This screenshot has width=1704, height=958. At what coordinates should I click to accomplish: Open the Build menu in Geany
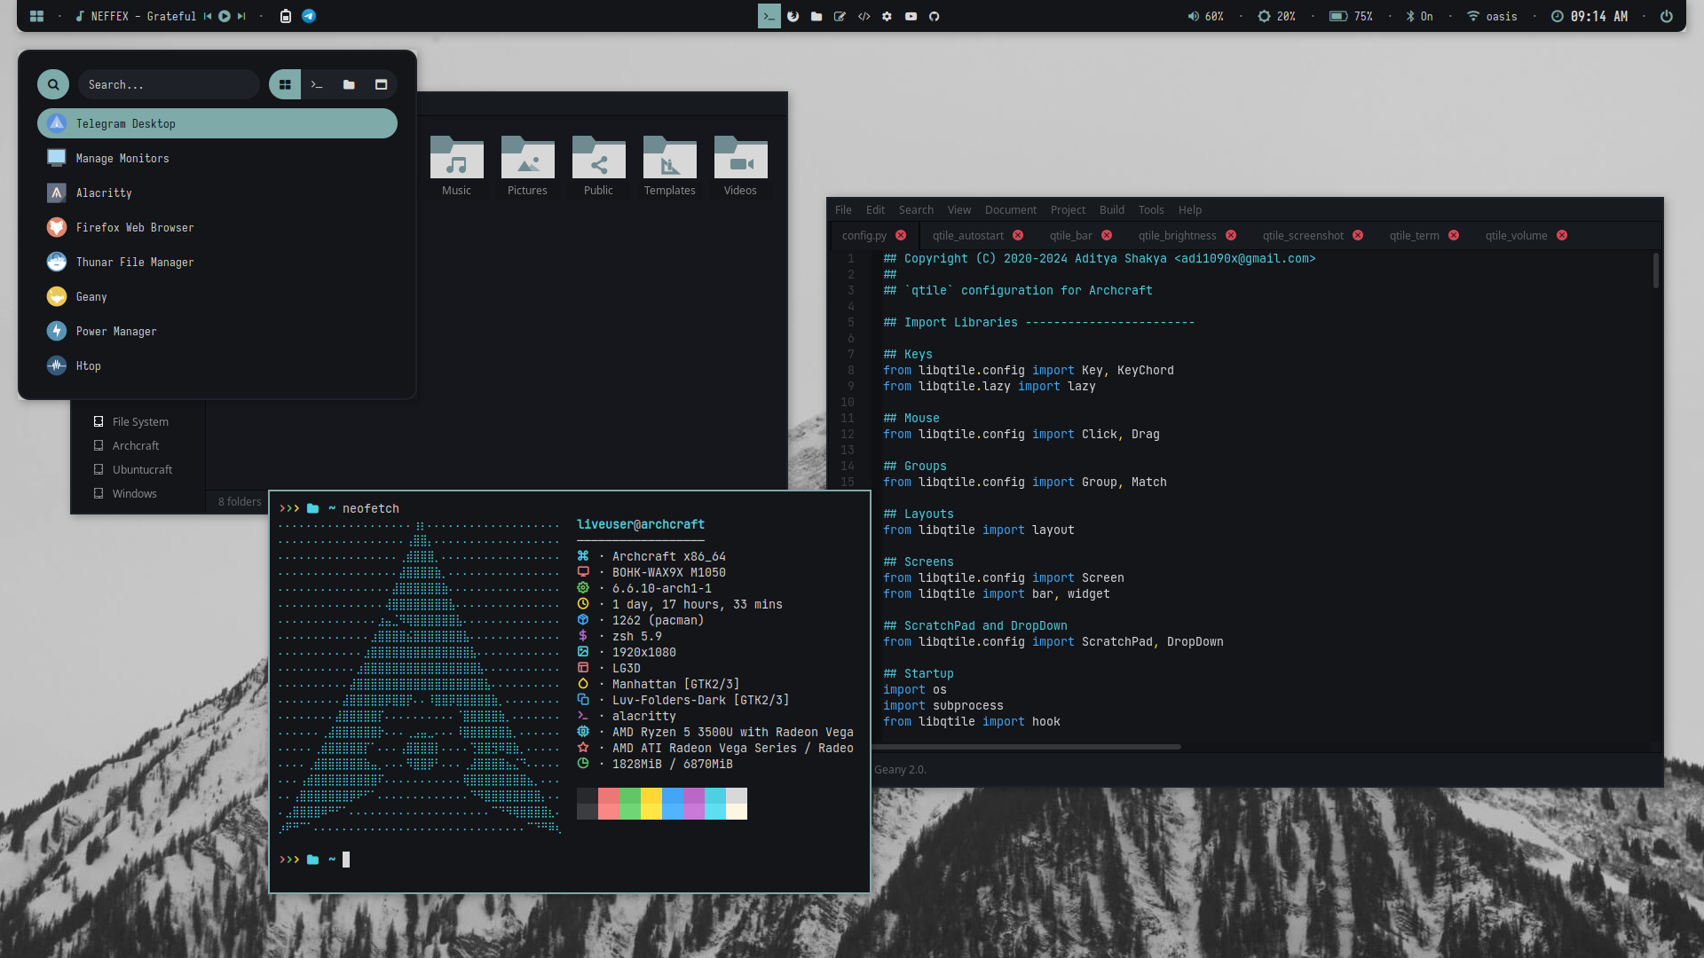tap(1111, 210)
